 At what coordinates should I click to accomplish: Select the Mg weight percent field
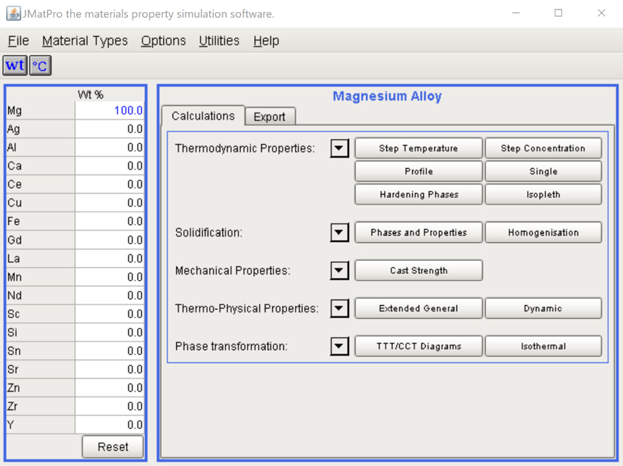click(x=110, y=110)
